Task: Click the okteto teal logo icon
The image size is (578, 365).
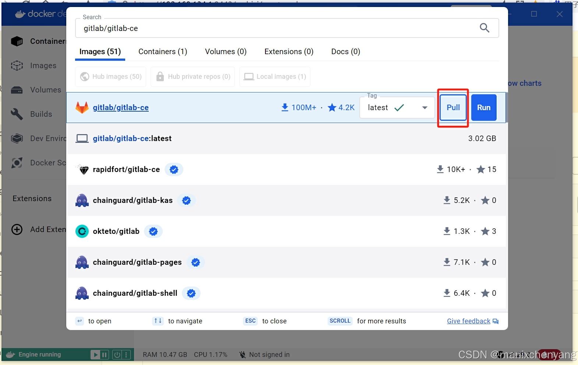Action: pos(82,231)
